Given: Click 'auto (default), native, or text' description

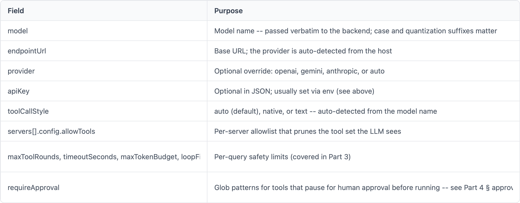Looking at the screenshot, I should (326, 111).
